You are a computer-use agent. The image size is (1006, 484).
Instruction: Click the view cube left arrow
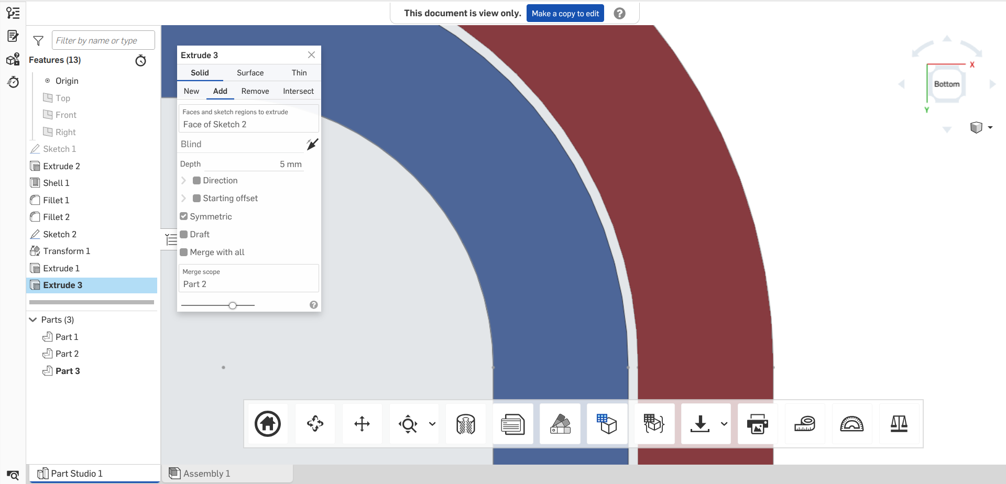tap(902, 84)
